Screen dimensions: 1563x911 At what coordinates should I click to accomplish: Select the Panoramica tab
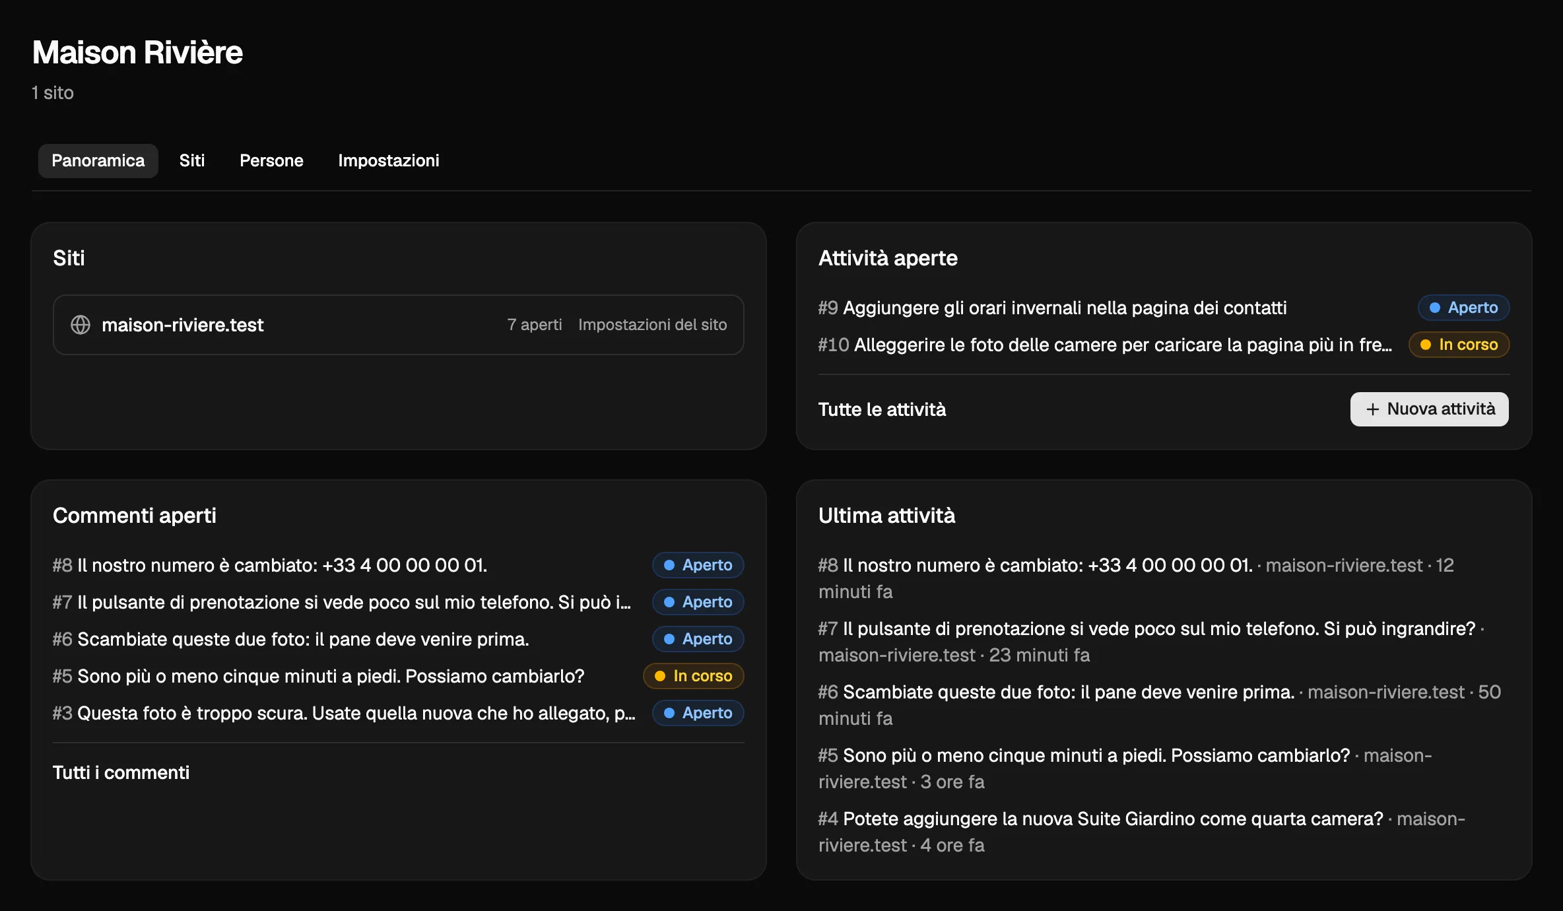pos(98,160)
